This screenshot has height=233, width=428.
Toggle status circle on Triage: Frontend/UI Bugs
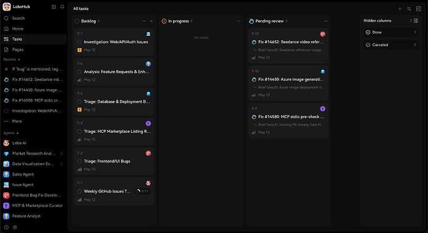(79, 161)
